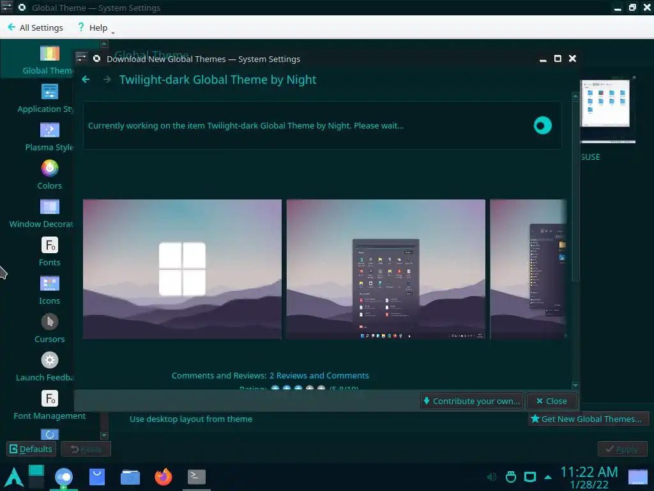Open the terminal from the taskbar
Image resolution: width=654 pixels, height=491 pixels.
[197, 477]
